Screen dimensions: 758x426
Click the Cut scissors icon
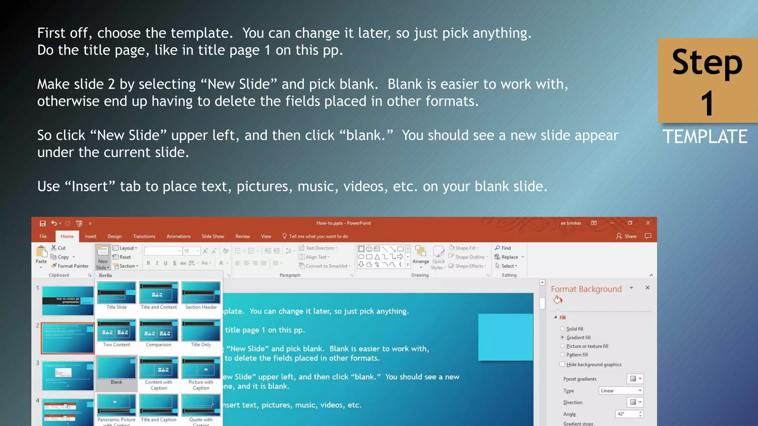[x=54, y=248]
